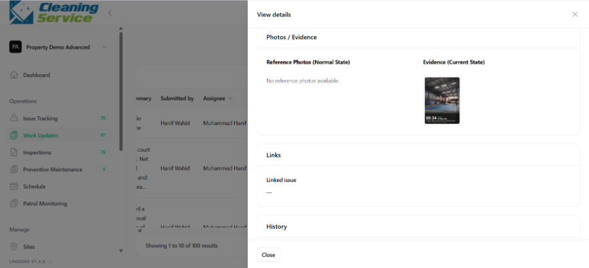Open Inspections via its sidebar icon
Screen dimensions: 589x268
coord(14,152)
